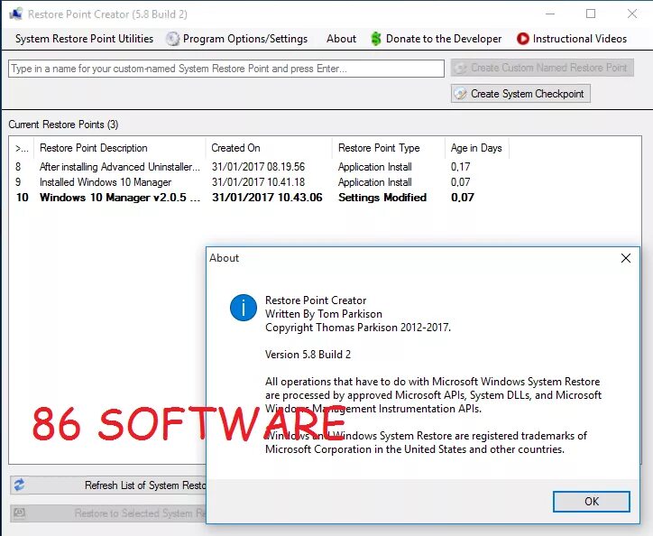Click Create Custom Named Restore Point button
The image size is (653, 536).
pyautogui.click(x=542, y=68)
